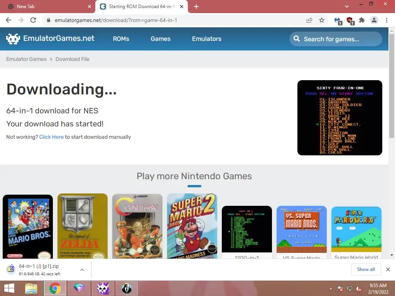
Task: Bookmark this page with the star
Action: click(322, 20)
